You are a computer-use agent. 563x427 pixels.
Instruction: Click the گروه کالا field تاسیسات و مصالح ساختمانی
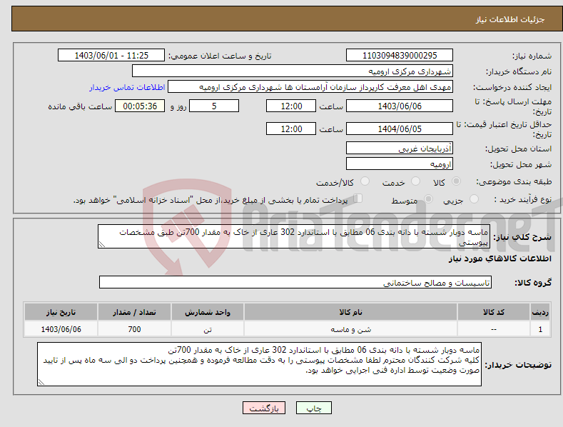[x=295, y=283]
